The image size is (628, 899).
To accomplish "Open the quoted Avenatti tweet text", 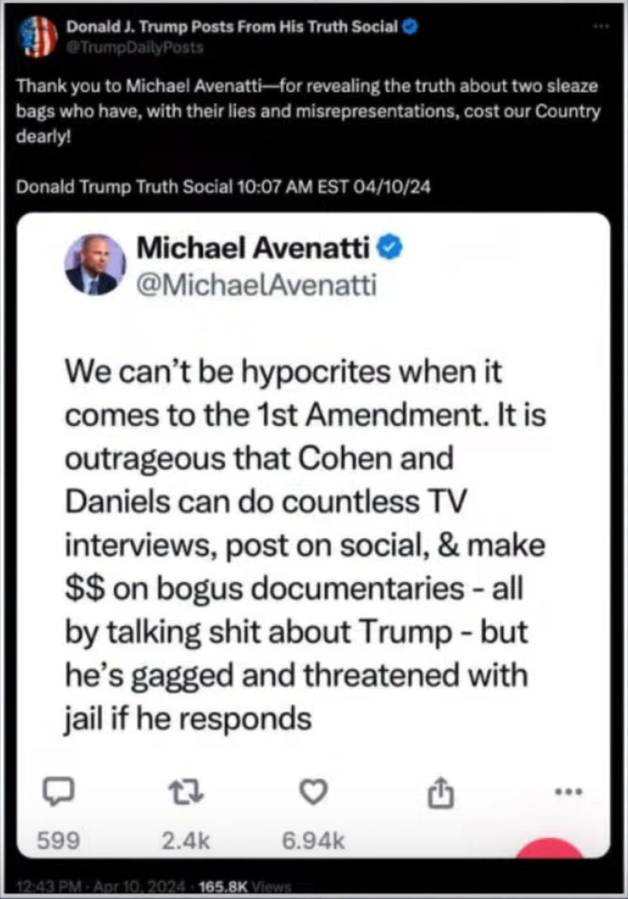I will pos(305,545).
